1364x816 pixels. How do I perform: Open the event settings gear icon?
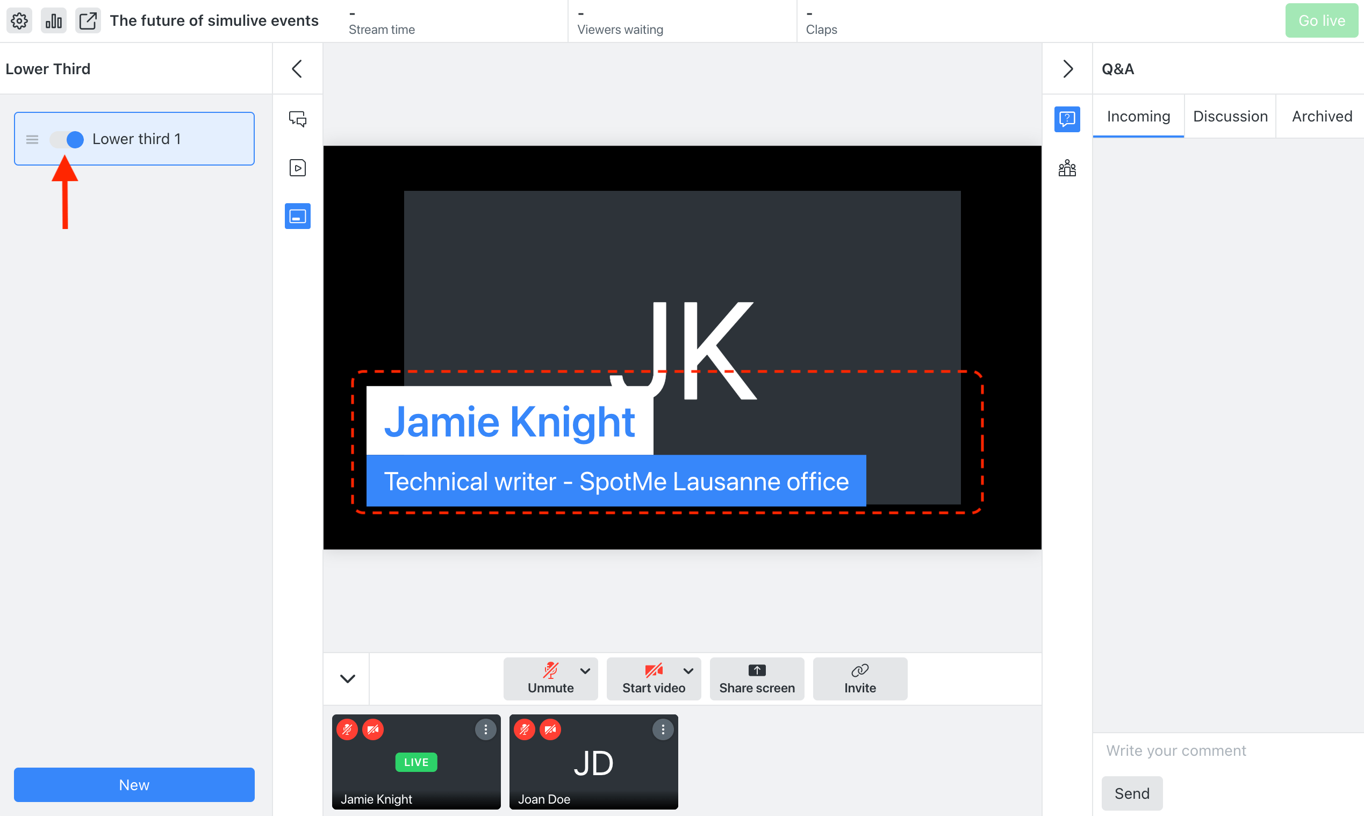pyautogui.click(x=19, y=20)
